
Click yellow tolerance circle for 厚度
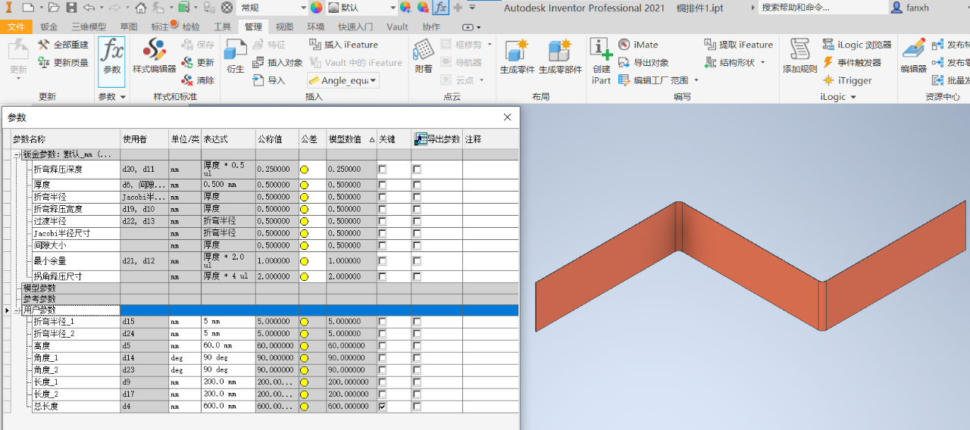pos(304,185)
